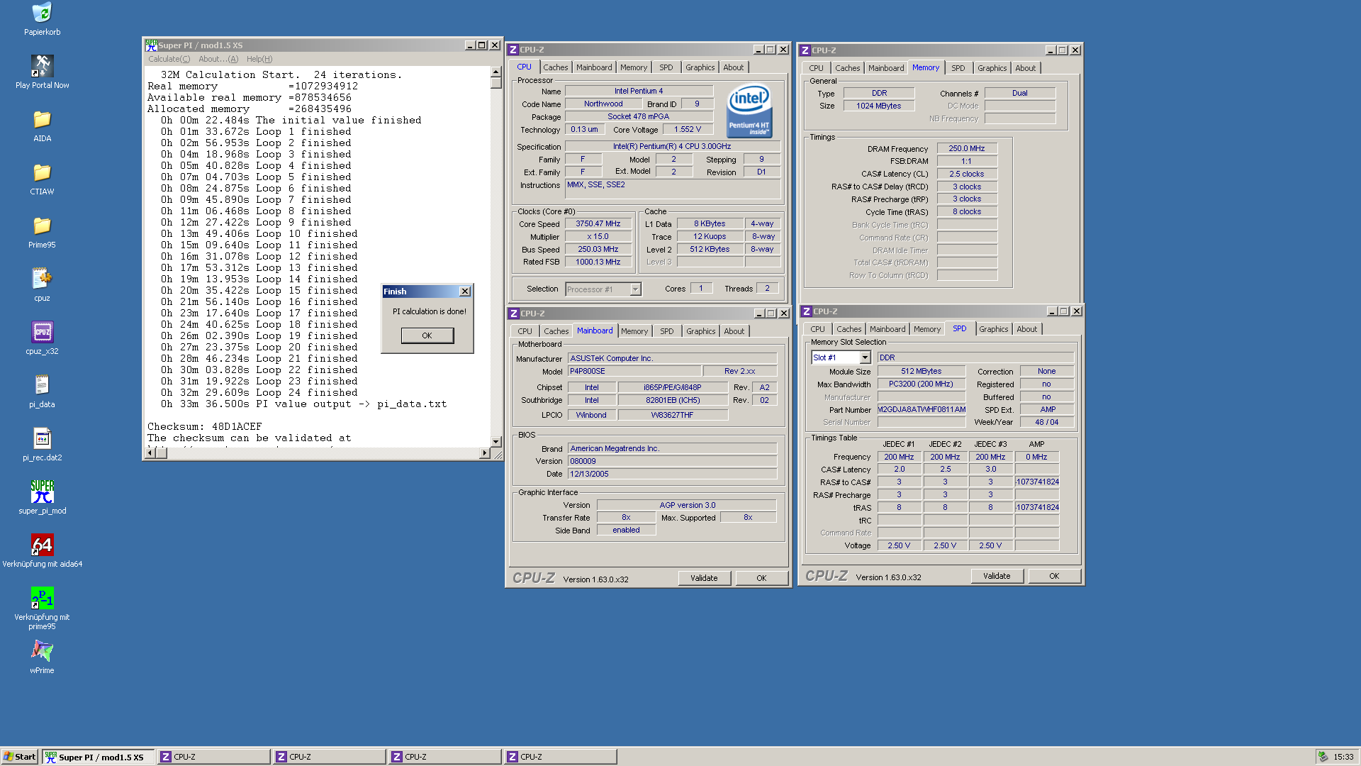Click the Z icon of the CPU-Z CPU window title
This screenshot has height=766, width=1361.
pyautogui.click(x=514, y=50)
